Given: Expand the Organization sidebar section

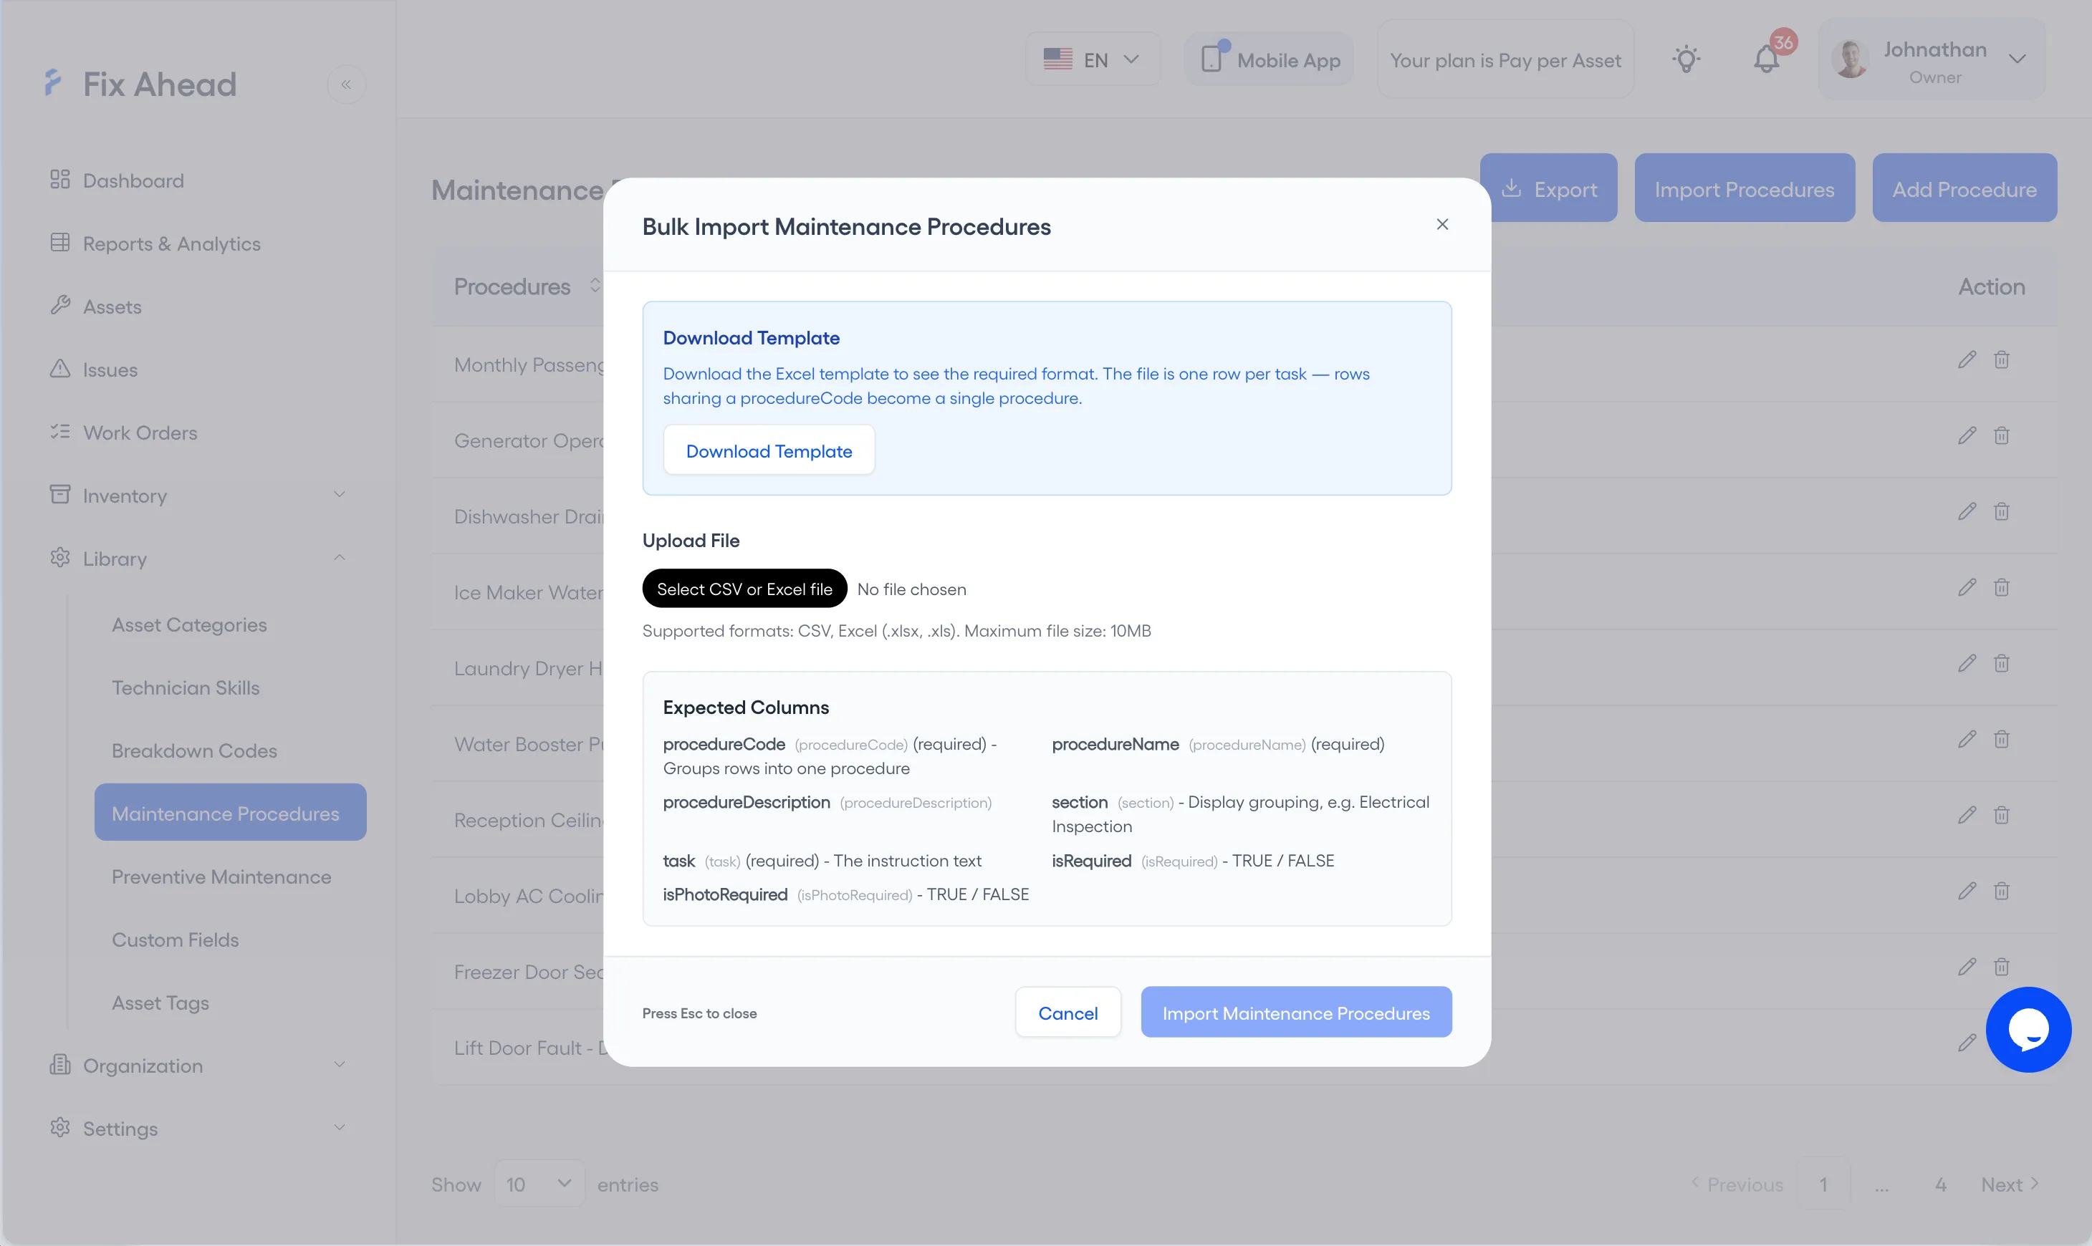Looking at the screenshot, I should coord(340,1065).
